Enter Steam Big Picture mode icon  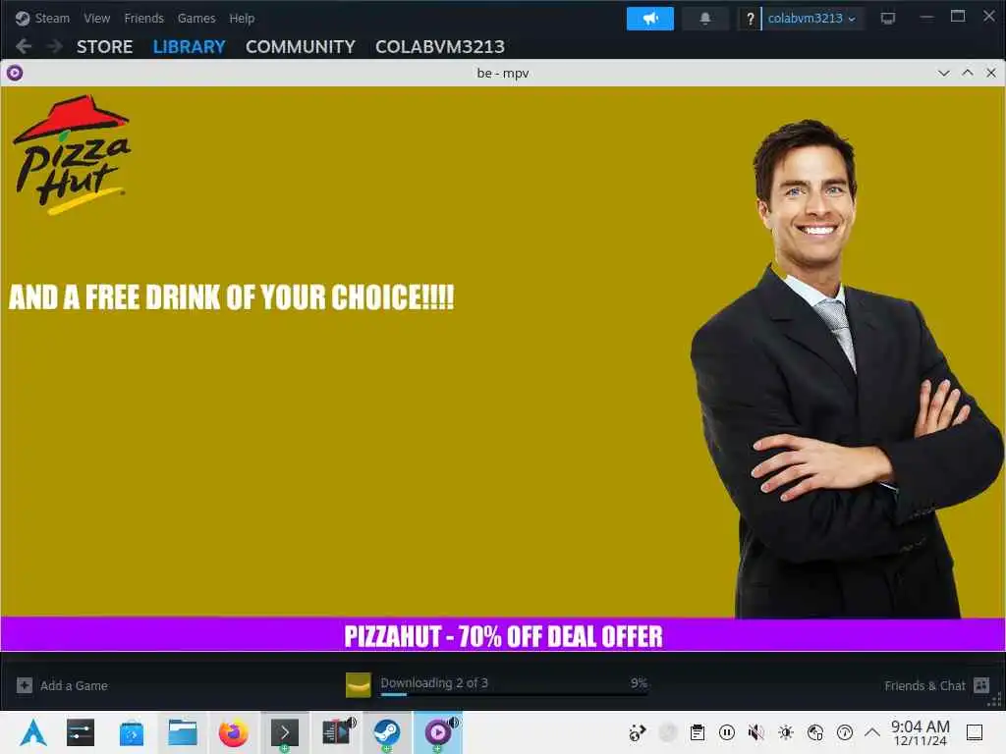[x=888, y=19]
